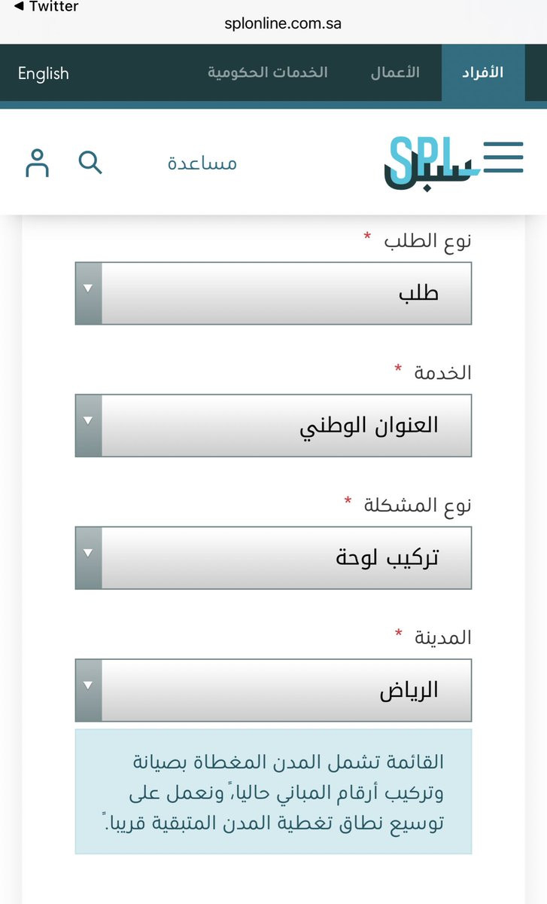Switch to the الأعمال tab

click(x=395, y=73)
